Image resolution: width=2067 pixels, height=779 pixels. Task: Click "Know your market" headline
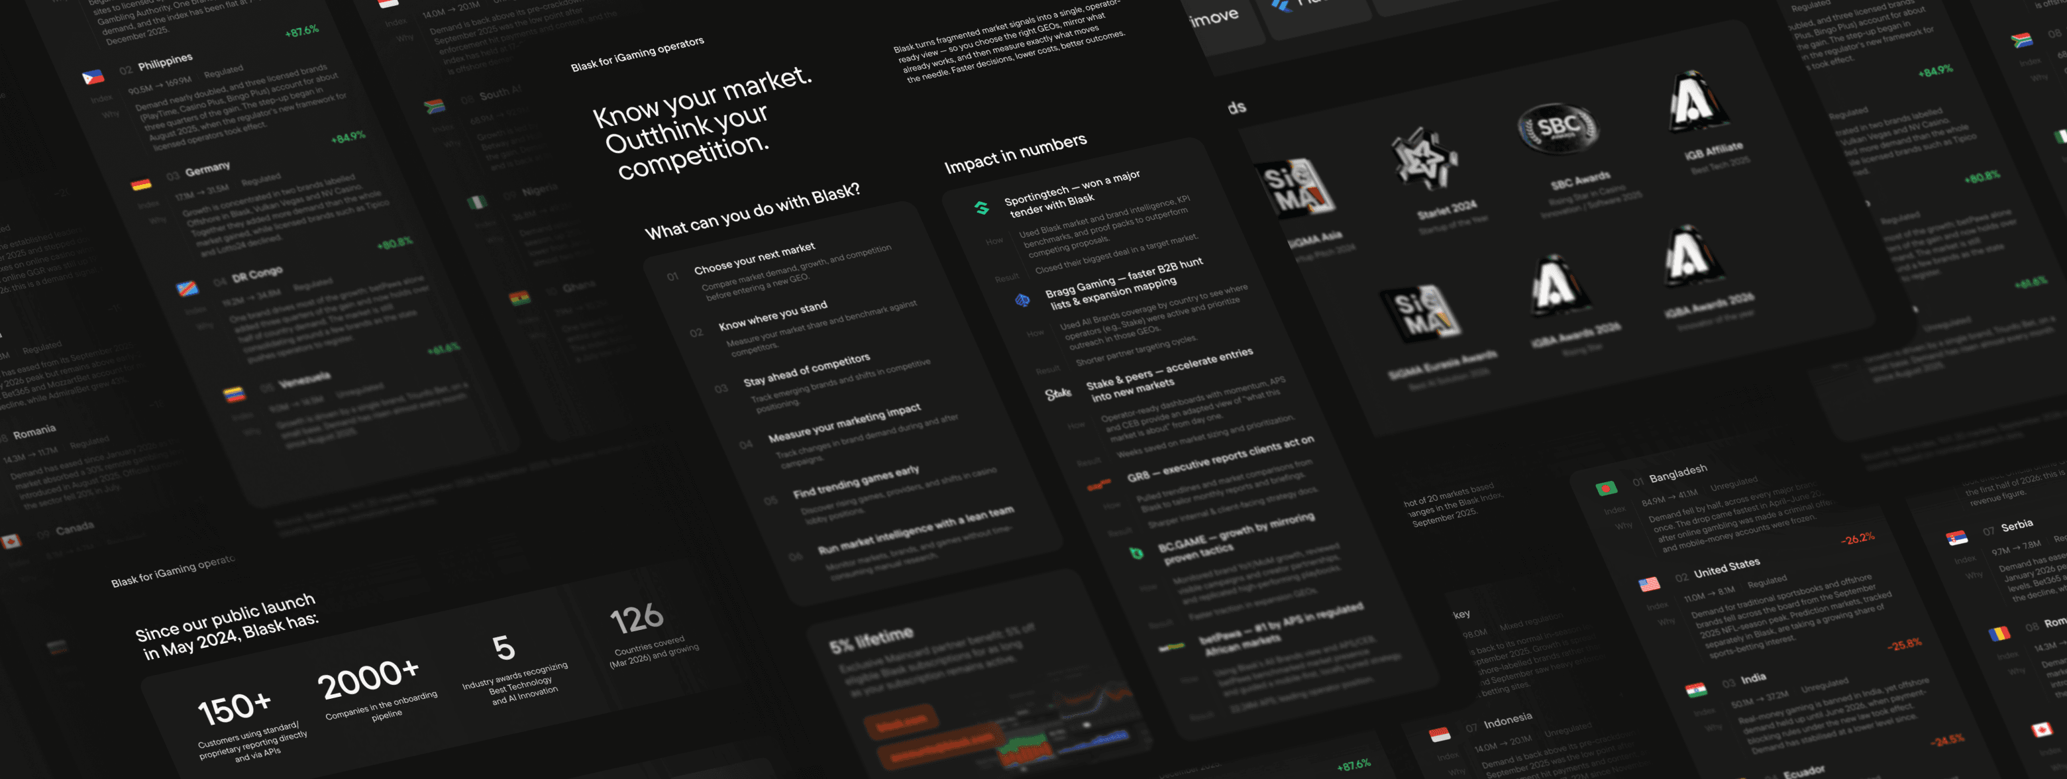(x=702, y=98)
